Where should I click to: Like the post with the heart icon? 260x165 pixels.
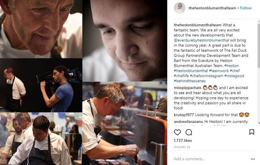177,132
